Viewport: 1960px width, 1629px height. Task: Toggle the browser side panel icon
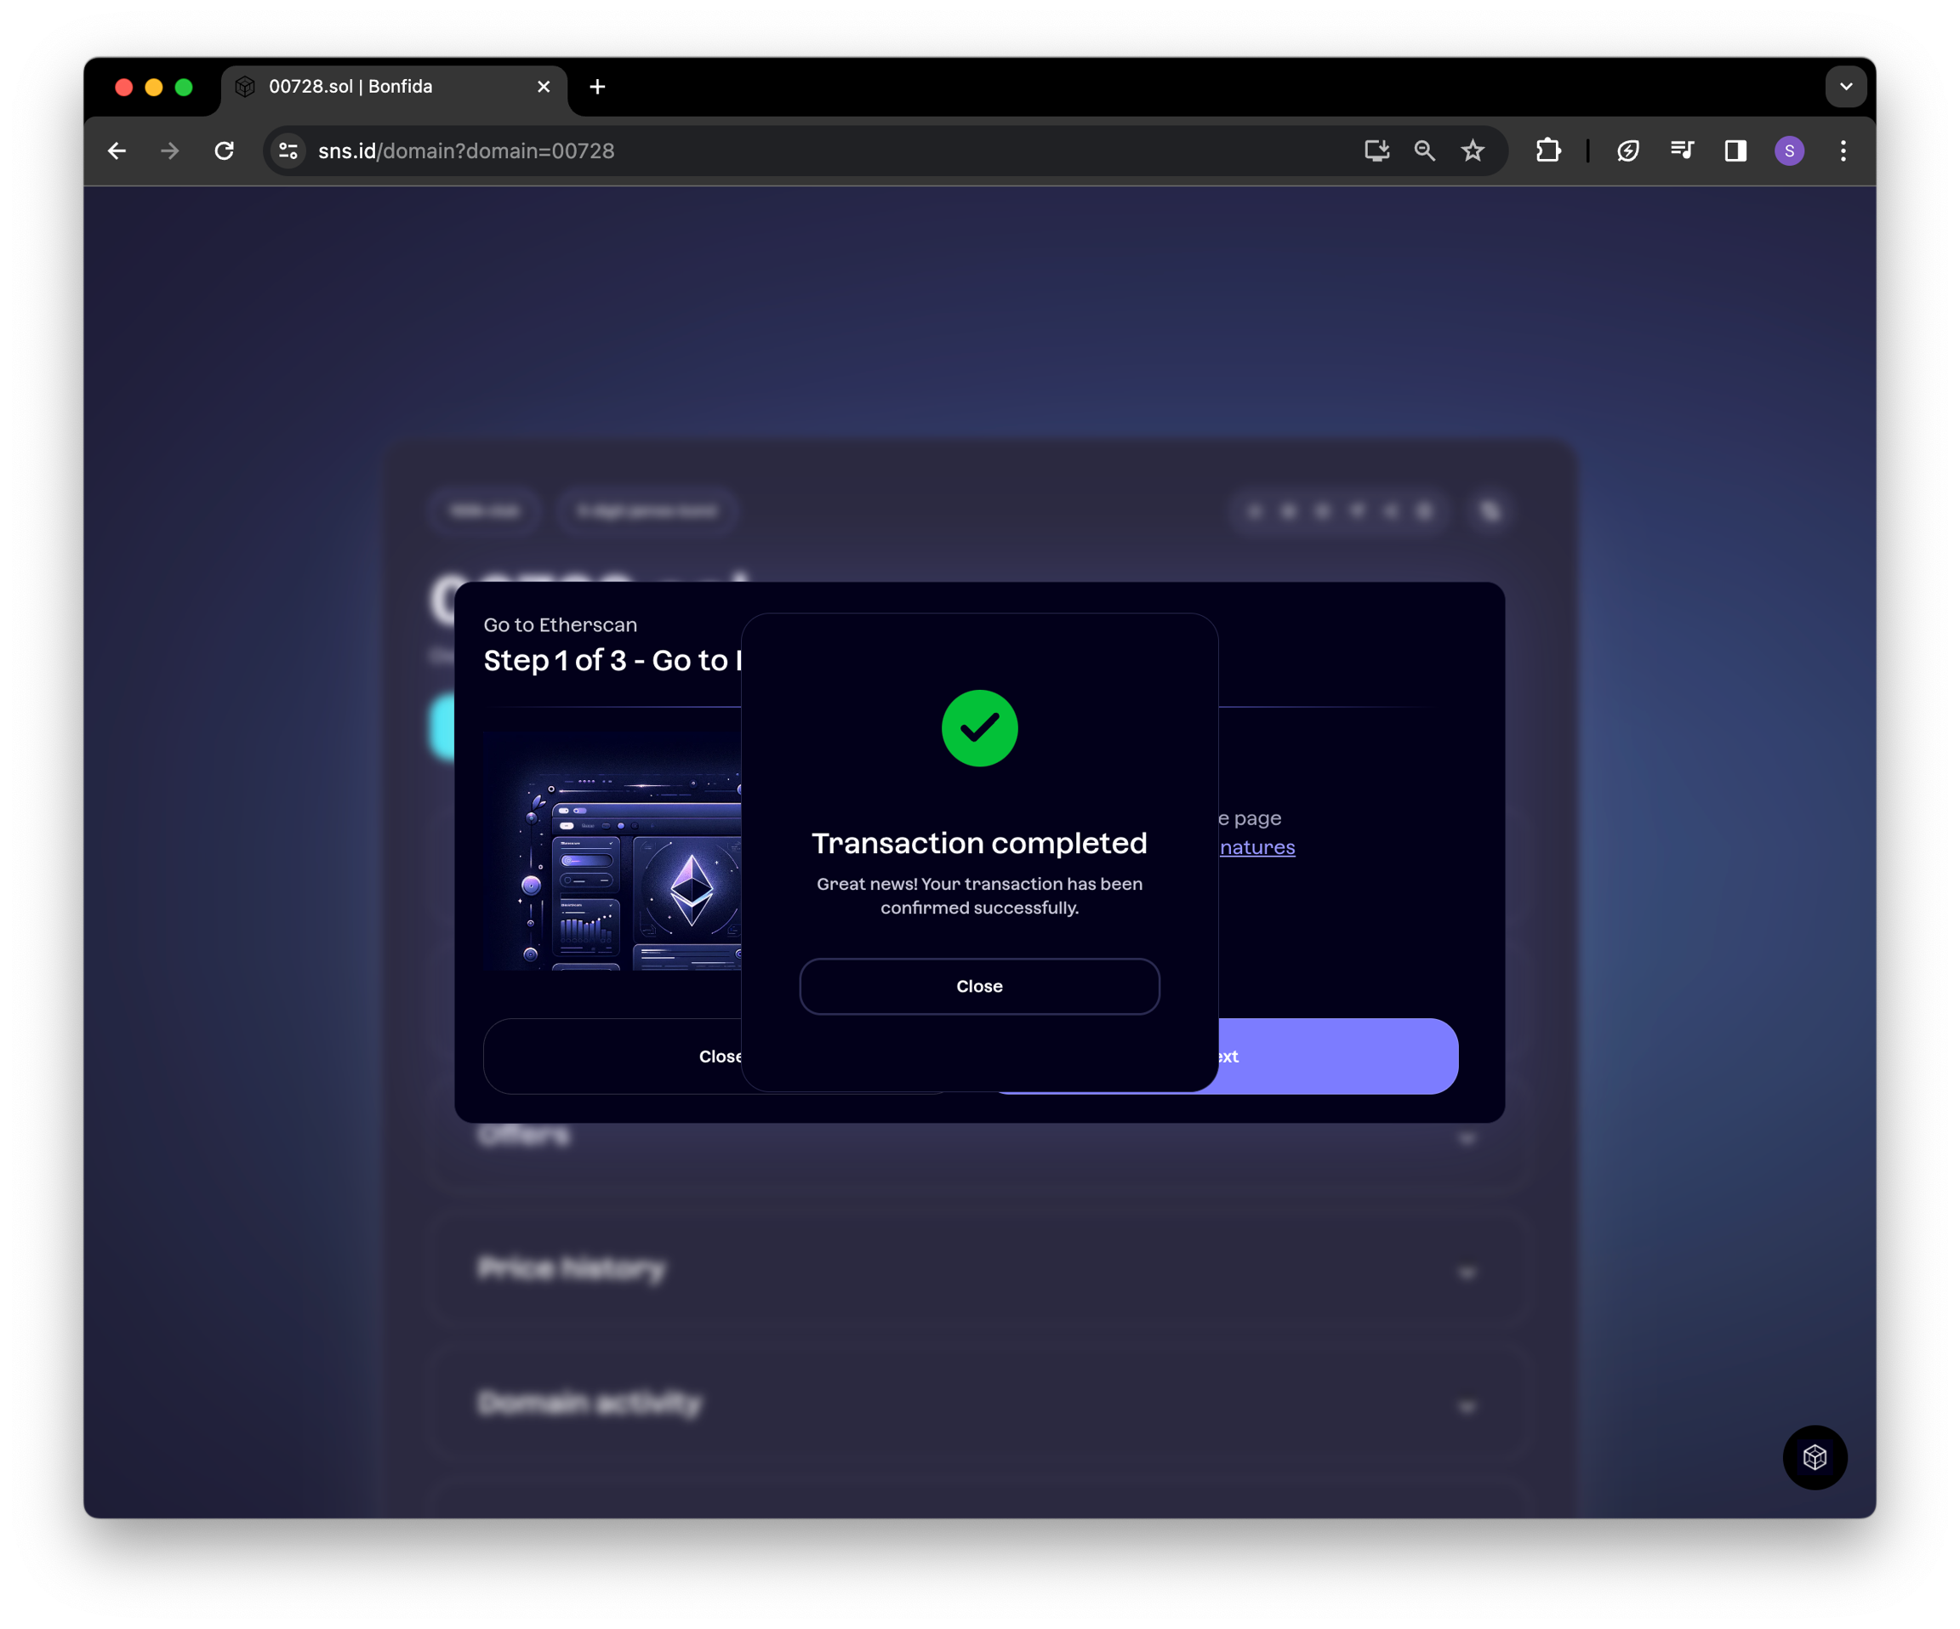tap(1735, 151)
